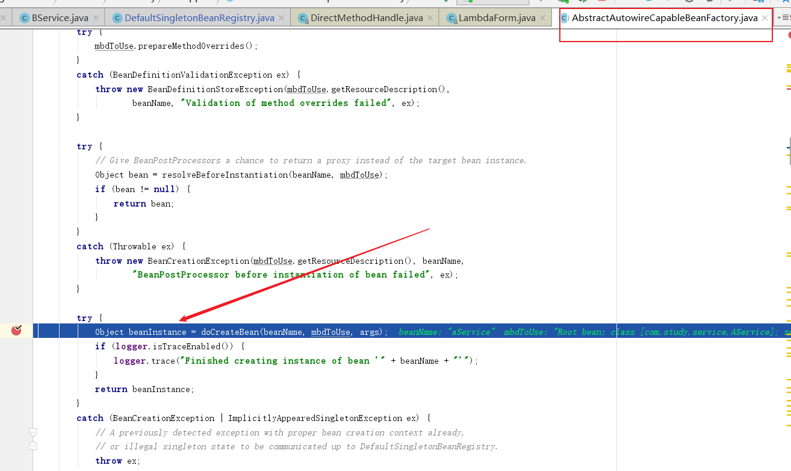Click the resolveBeforeInstantiation method call
The image size is (791, 471).
click(225, 175)
